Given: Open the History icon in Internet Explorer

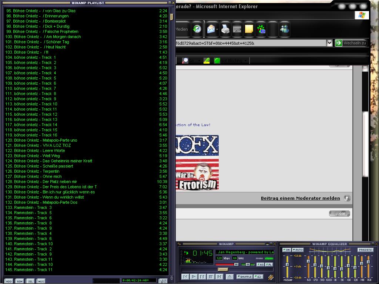Looking at the screenshot, I should (x=197, y=29).
